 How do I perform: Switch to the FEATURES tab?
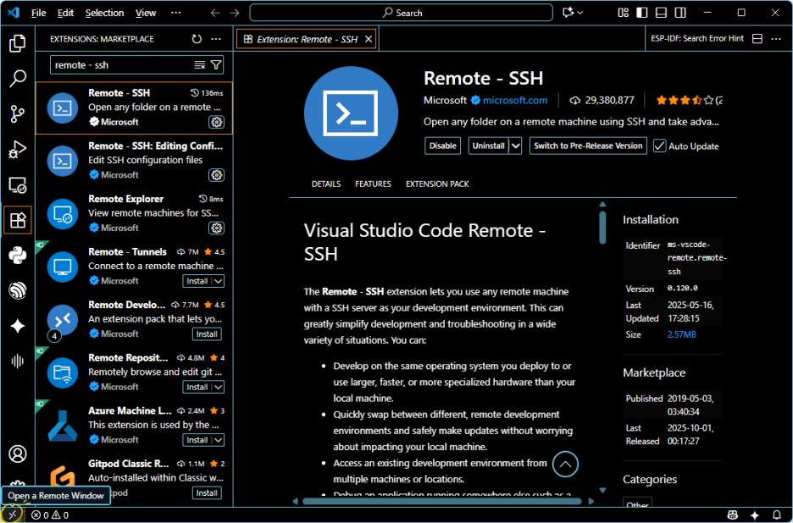click(374, 184)
